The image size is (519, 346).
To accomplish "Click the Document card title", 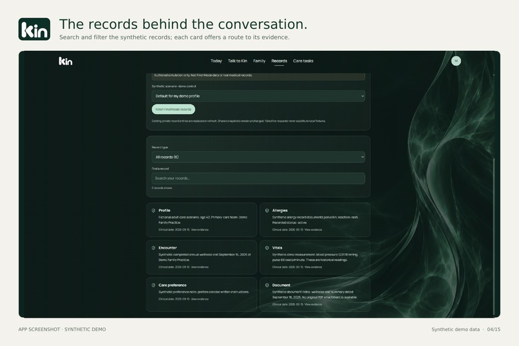I will coord(281,285).
